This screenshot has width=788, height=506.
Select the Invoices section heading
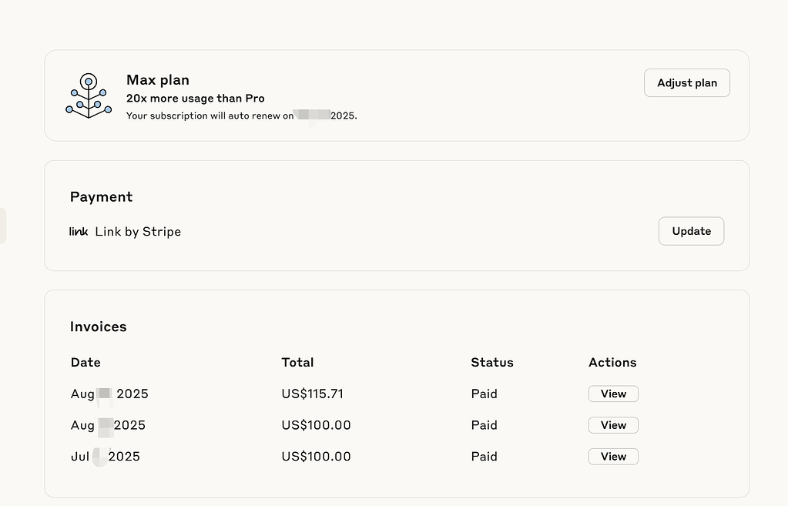[99, 327]
